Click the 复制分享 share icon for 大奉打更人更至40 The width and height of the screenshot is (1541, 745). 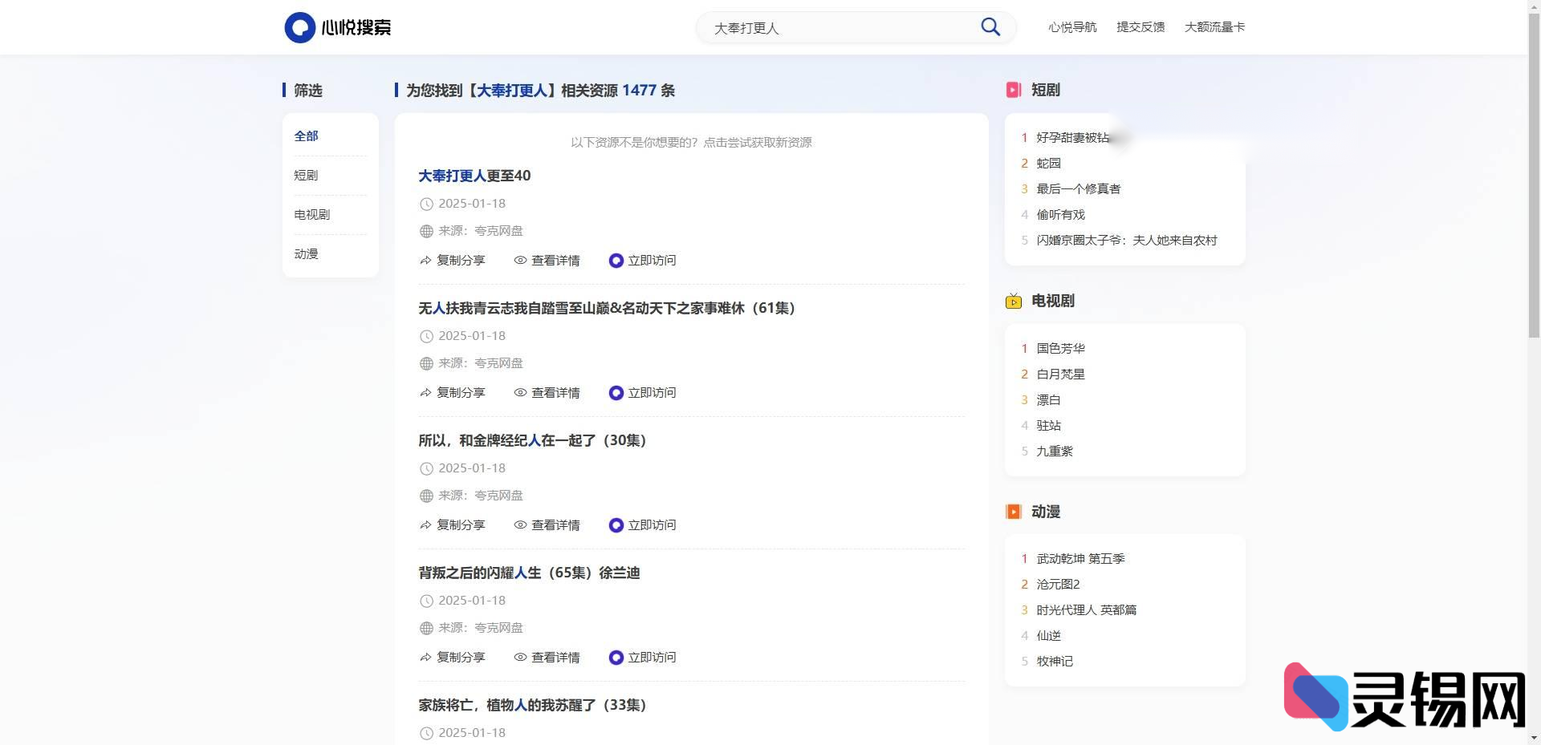point(425,260)
